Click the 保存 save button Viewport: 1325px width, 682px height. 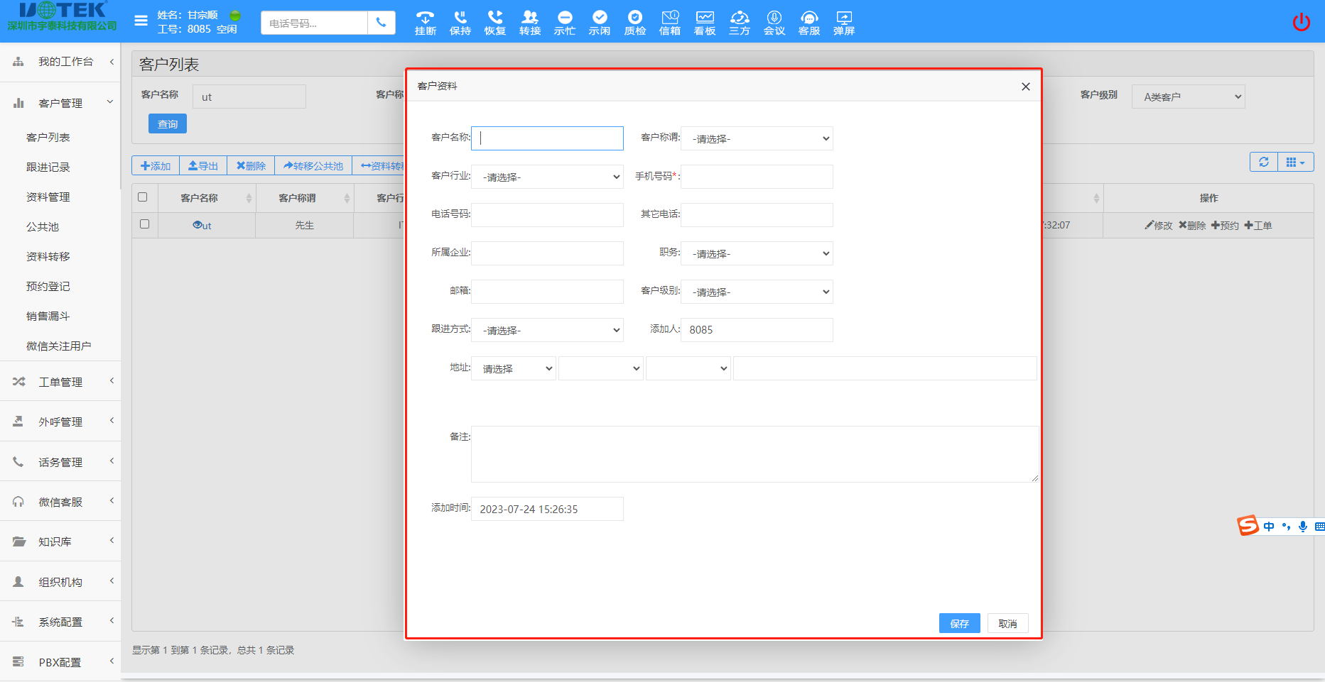[958, 623]
